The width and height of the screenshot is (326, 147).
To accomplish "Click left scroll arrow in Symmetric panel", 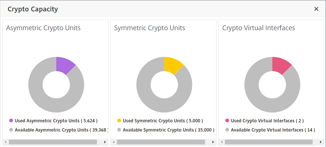I will (114, 142).
